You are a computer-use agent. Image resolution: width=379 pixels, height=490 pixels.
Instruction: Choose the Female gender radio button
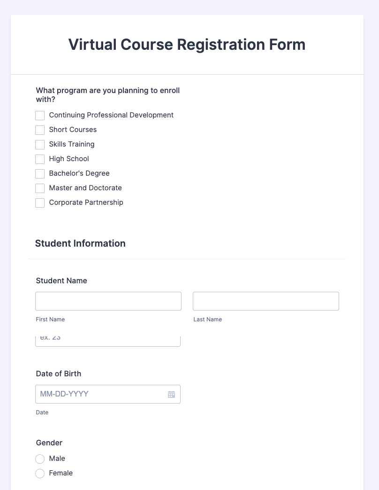(40, 474)
